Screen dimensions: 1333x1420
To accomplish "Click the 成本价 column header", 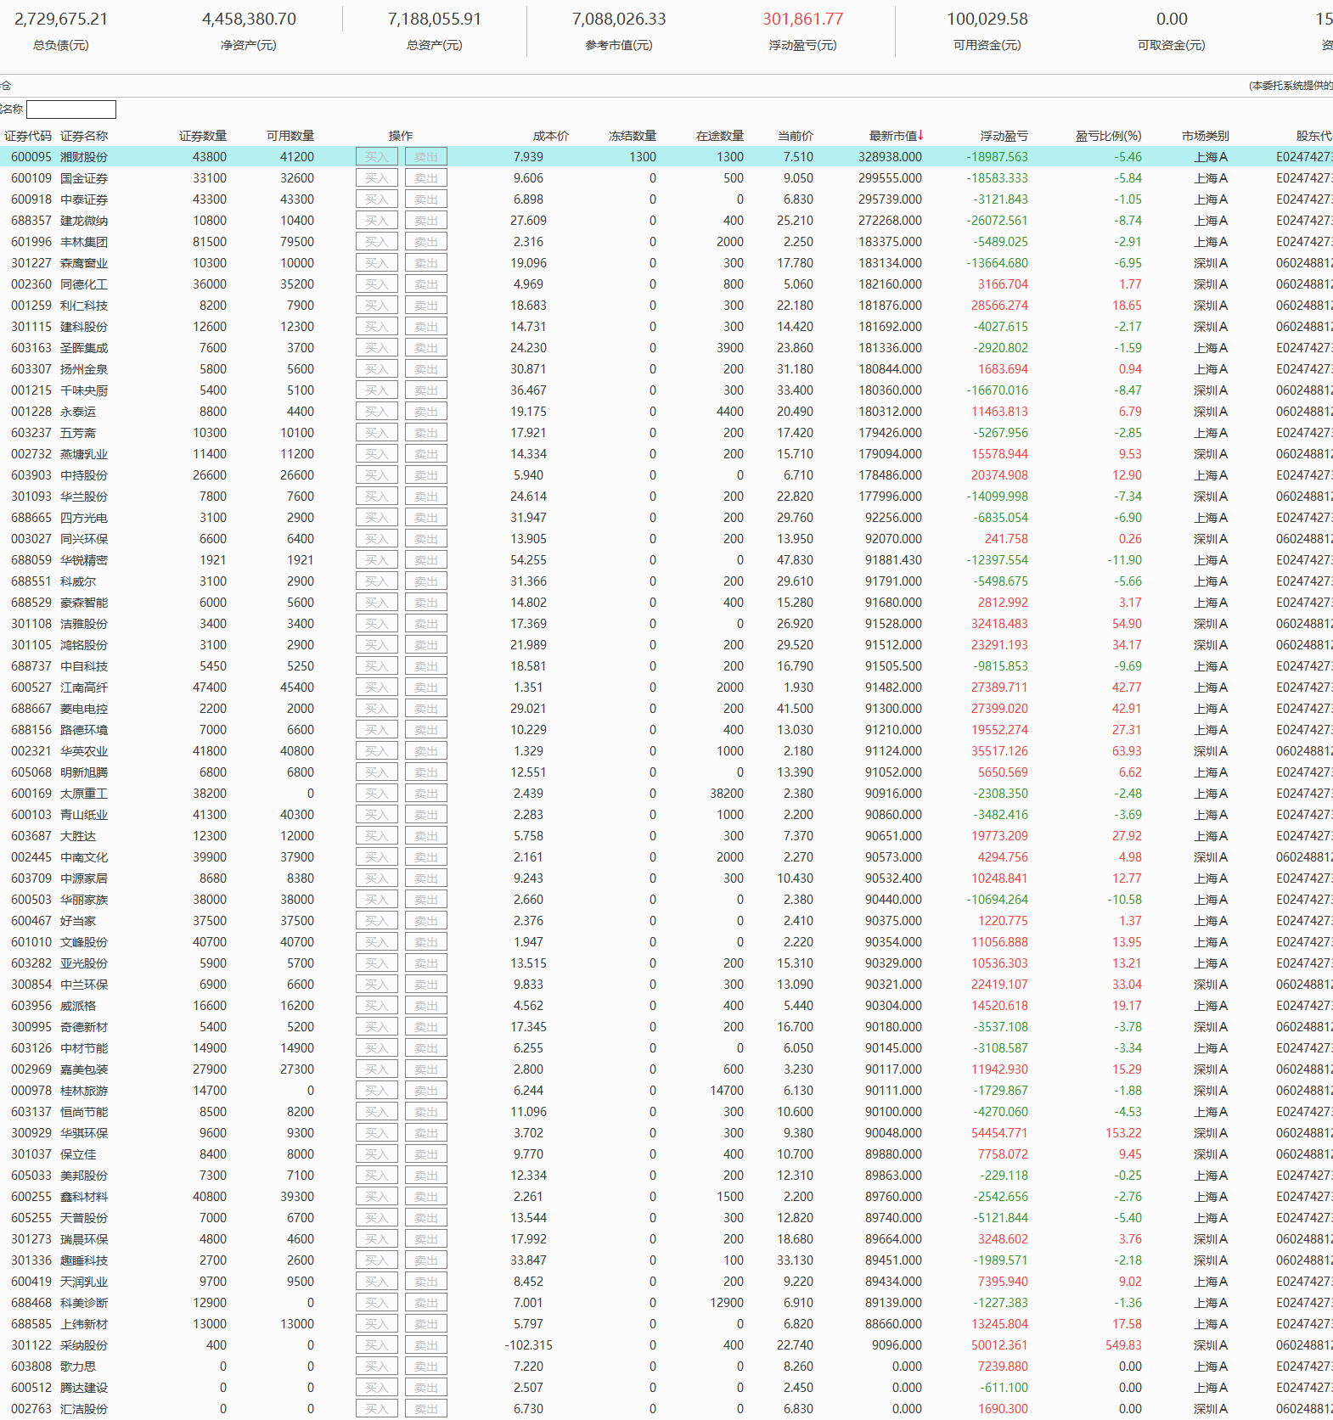I will [x=551, y=136].
